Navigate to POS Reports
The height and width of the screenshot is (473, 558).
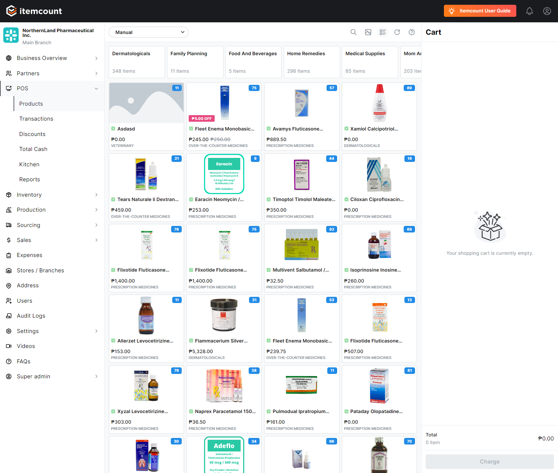tap(30, 179)
